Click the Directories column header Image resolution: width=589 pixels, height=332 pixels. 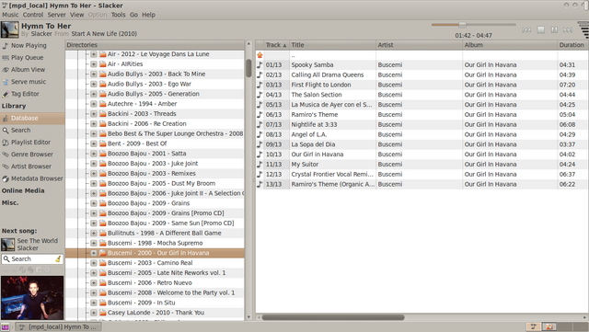click(x=155, y=45)
